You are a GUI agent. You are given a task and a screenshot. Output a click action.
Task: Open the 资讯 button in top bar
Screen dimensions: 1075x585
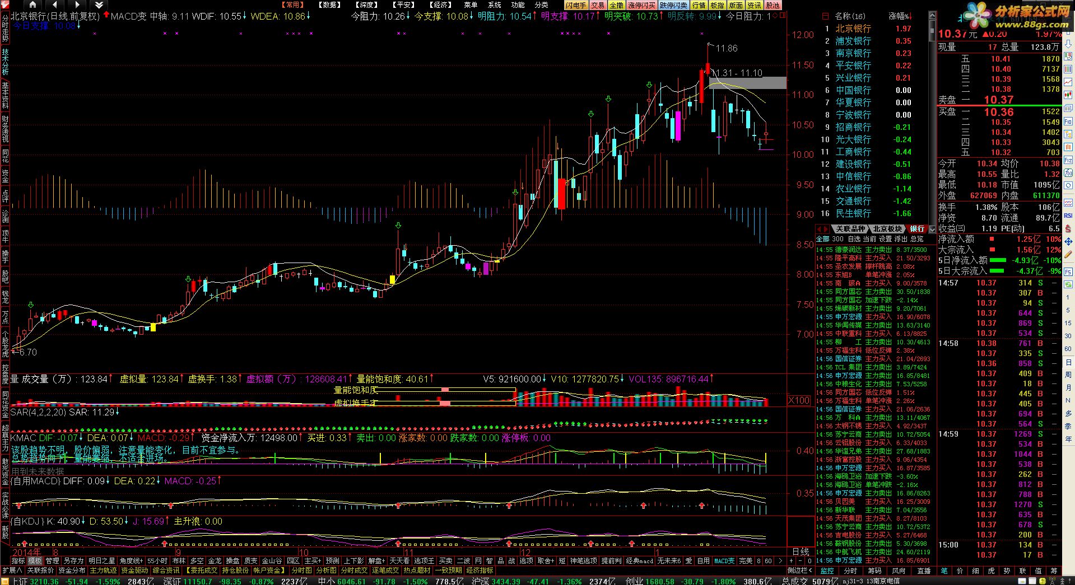click(x=754, y=5)
